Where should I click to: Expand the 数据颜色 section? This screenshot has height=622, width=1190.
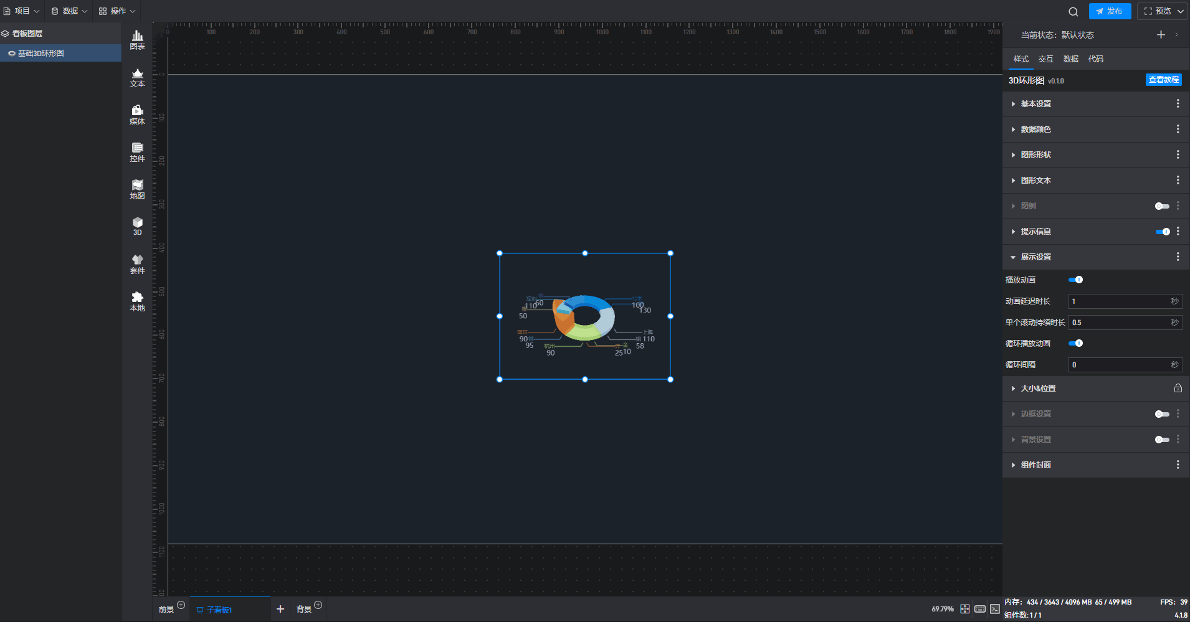(x=1035, y=130)
